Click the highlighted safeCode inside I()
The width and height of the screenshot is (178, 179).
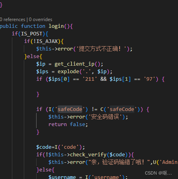point(70,109)
